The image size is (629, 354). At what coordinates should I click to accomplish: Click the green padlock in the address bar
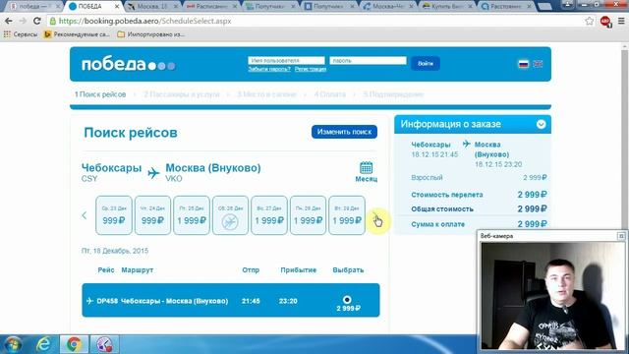[52, 21]
